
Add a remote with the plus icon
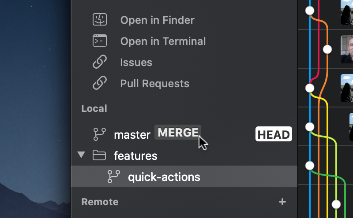(x=282, y=202)
